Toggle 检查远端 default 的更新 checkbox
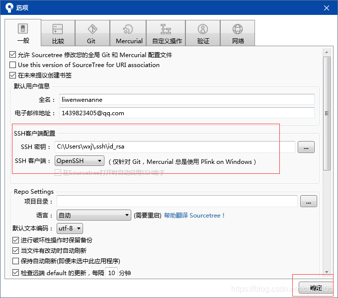 tap(15, 272)
